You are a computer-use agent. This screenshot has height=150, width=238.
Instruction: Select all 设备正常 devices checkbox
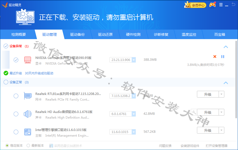pos(6,82)
